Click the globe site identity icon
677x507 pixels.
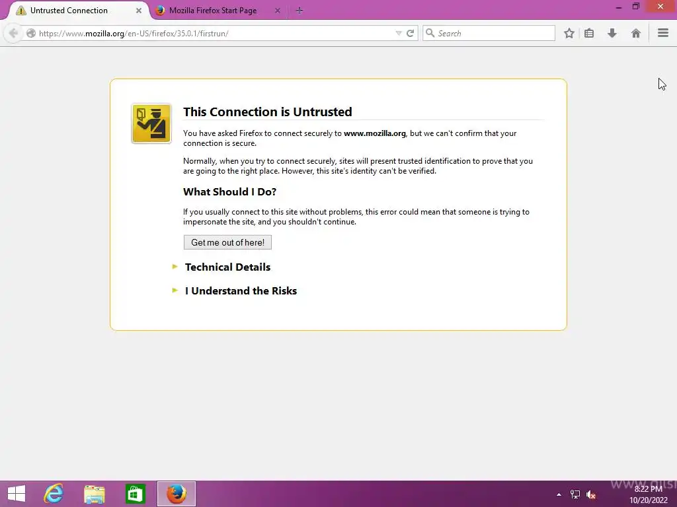(31, 33)
